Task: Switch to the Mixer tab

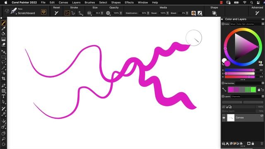Action: pos(233,24)
